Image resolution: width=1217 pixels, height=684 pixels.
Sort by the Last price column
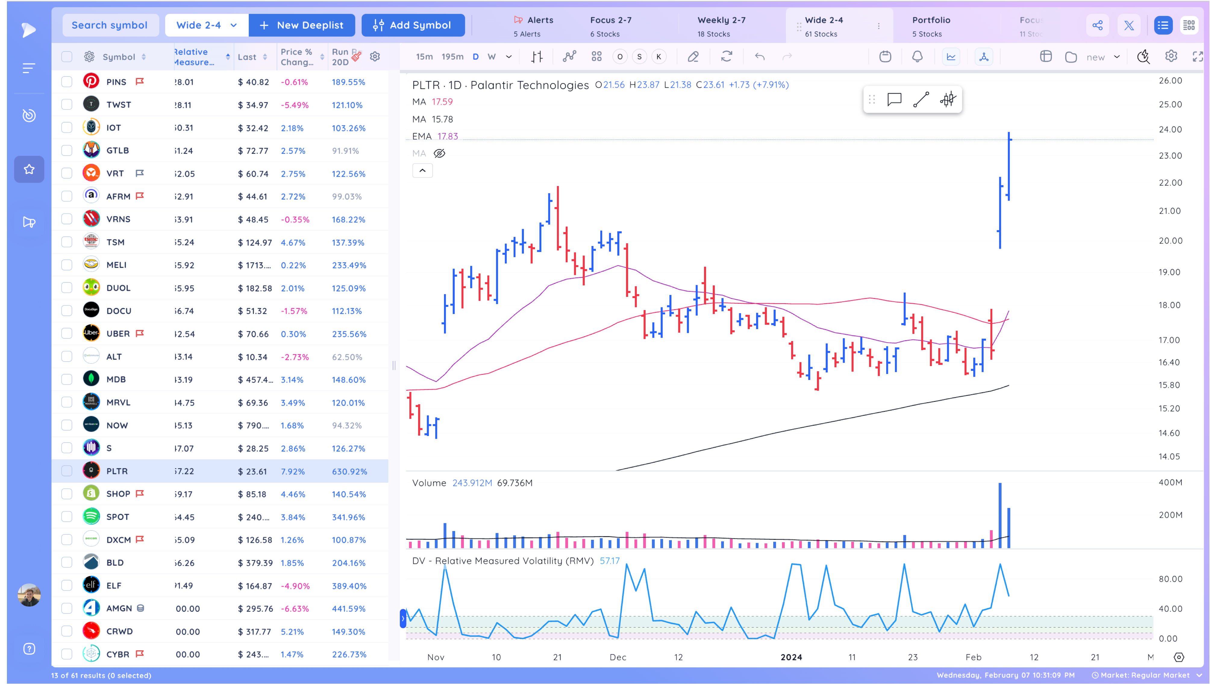coord(252,57)
